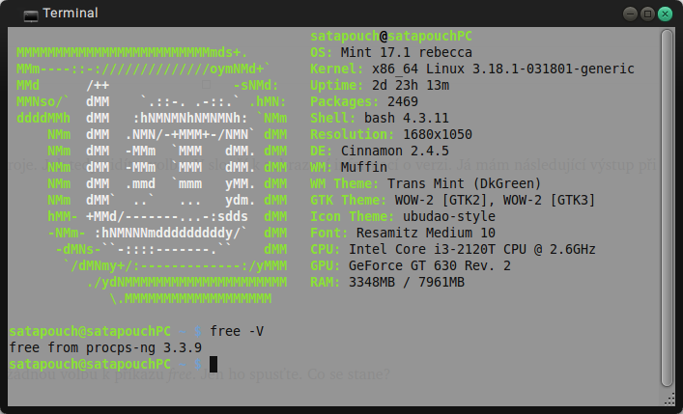The image size is (683, 414).
Task: Click the terminal cursor at the last prompt
Action: [213, 364]
